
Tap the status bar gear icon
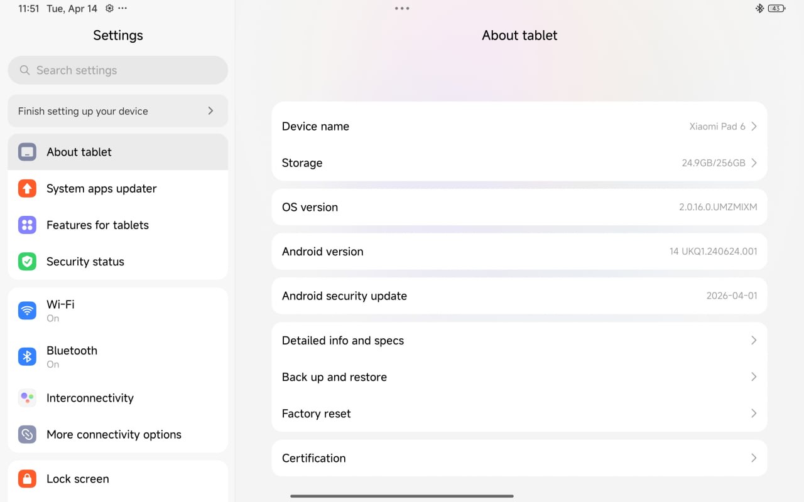click(x=109, y=8)
